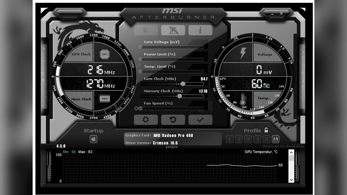The width and height of the screenshot is (347, 195).
Task: Toggle the power and temp limit link icon
Action: 139,65
